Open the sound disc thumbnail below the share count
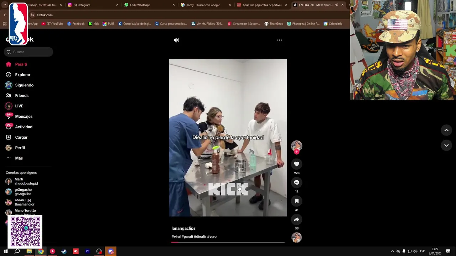Screen dimensions: 456x256 click(x=296, y=238)
